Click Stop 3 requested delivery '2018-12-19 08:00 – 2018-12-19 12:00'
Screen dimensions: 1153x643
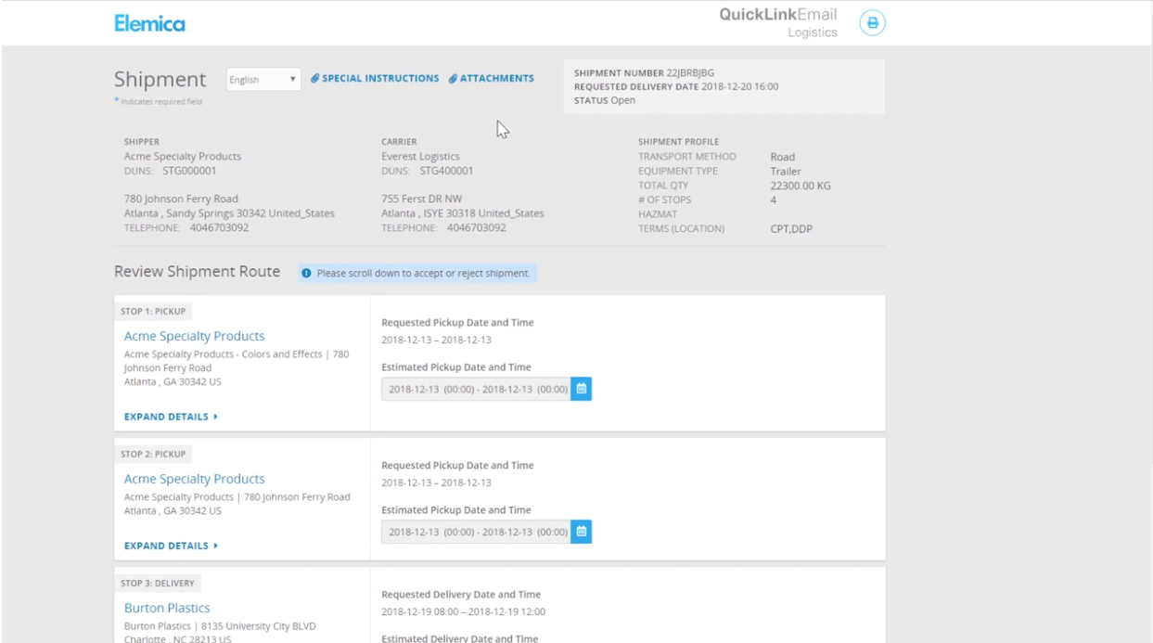[463, 611]
